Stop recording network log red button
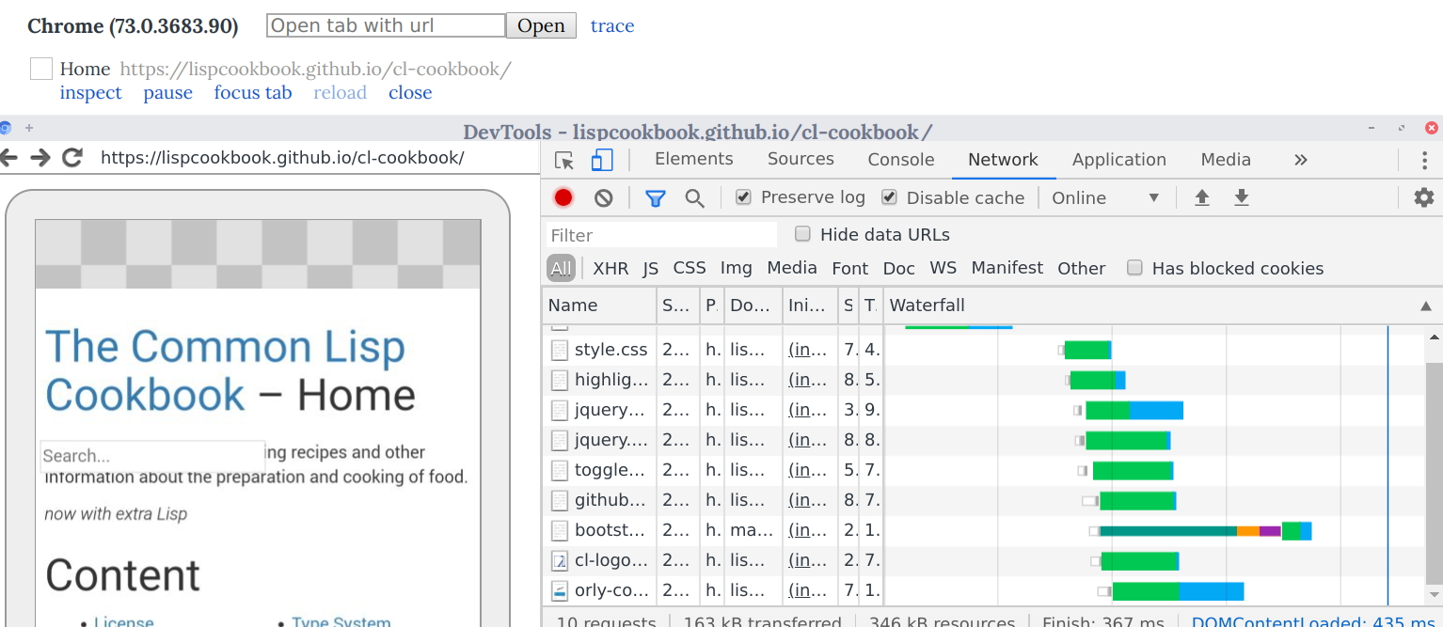This screenshot has width=1443, height=627. (563, 197)
